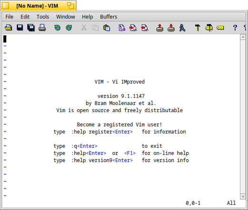Click 'for information' text
This screenshot has height=210, width=248.
(164, 132)
